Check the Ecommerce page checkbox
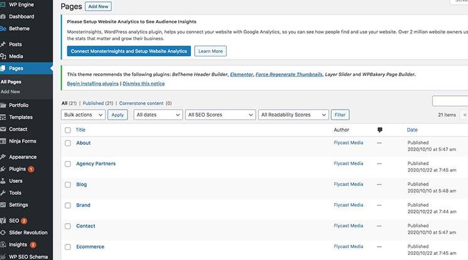 click(x=68, y=247)
